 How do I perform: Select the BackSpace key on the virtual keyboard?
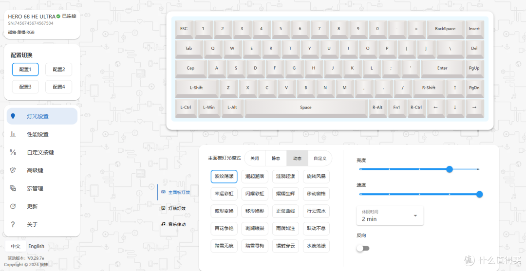(445, 29)
